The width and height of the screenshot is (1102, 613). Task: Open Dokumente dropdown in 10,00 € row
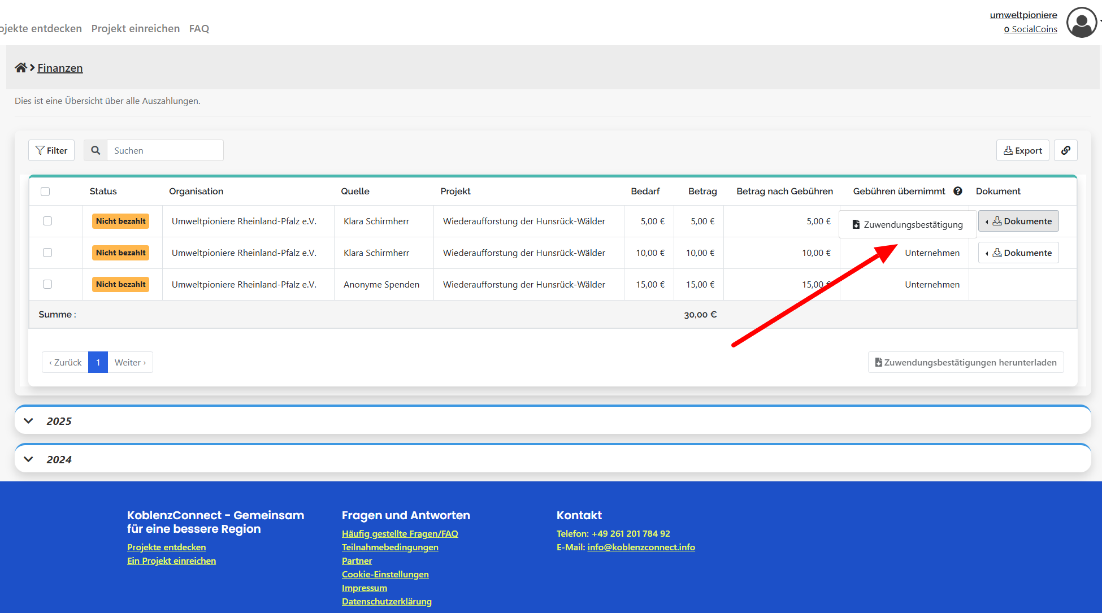tap(1018, 253)
